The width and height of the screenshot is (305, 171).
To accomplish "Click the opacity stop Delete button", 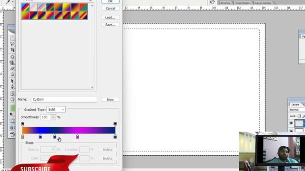I will pos(108,150).
